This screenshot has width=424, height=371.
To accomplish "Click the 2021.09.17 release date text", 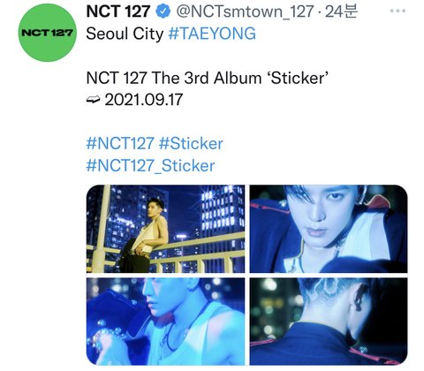I will coord(144,100).
